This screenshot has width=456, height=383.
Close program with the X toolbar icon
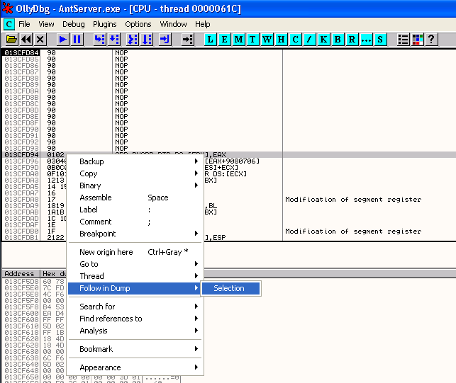(40, 40)
